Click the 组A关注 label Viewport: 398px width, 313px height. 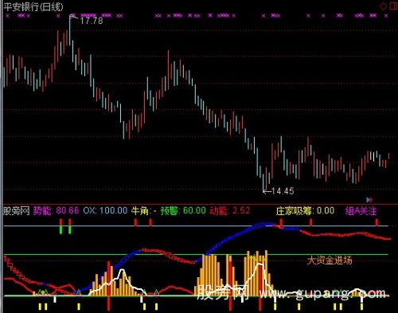[x=361, y=211]
